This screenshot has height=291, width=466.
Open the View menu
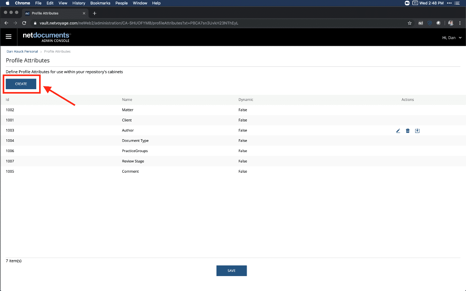63,3
